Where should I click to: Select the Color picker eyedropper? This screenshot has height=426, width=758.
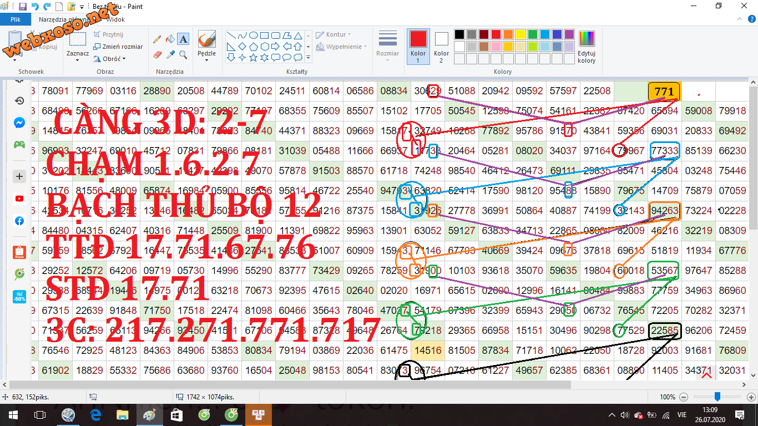click(x=170, y=54)
